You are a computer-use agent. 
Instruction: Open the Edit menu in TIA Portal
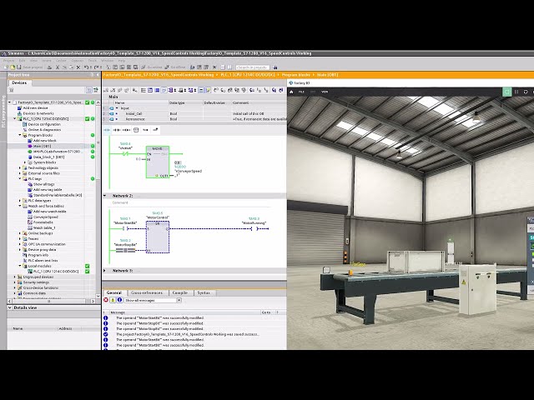point(23,61)
